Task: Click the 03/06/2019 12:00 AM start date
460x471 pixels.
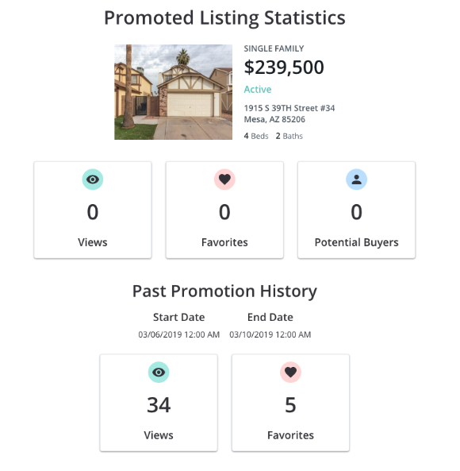Action: 179,334
